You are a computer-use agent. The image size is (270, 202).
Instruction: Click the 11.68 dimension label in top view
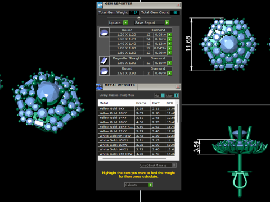(x=188, y=44)
